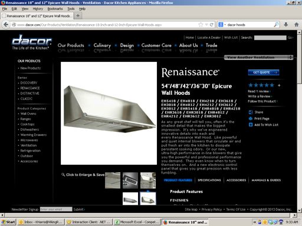This screenshot has height=226, width=302.
Task: Click the newsletter email input field
Action: click(x=56, y=210)
